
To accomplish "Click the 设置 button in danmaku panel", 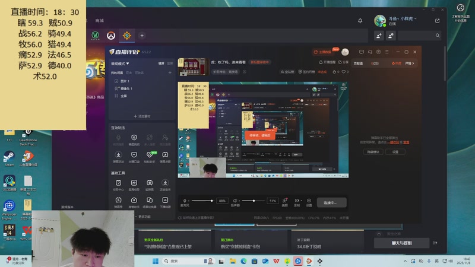I will pos(395,152).
